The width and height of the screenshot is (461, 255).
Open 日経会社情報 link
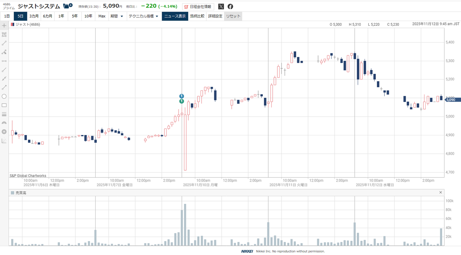[198, 7]
